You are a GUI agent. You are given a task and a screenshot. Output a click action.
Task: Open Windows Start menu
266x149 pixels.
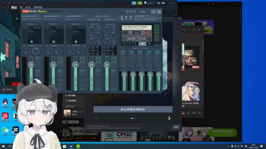pyautogui.click(x=3, y=146)
